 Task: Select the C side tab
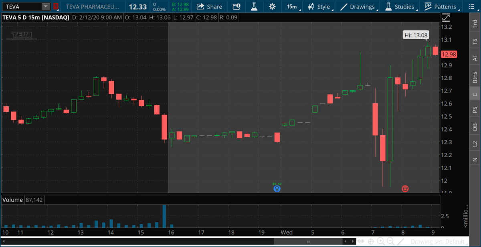point(475,94)
